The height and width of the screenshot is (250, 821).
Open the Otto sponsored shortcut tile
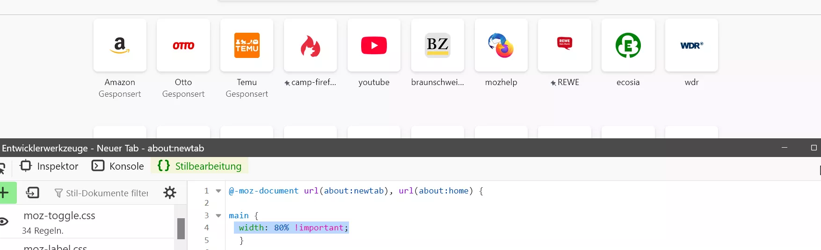pos(183,45)
